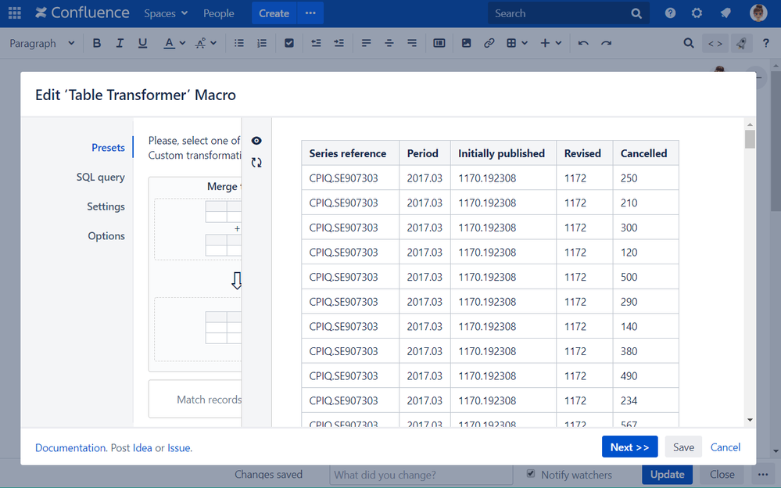Expand the Paragraph style dropdown
Screen dimensions: 781x488
42,44
